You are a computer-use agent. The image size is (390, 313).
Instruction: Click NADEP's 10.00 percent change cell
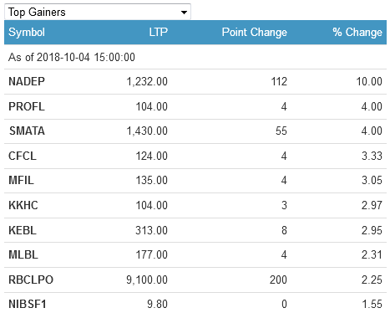point(369,81)
